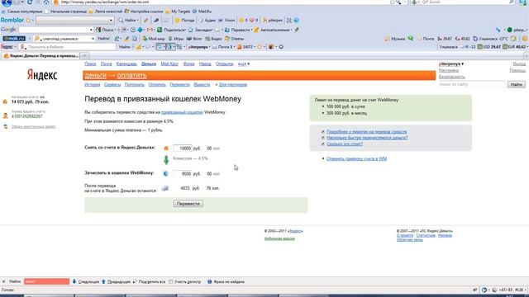Open Сколько это стоит link
Screen dimensions: 529x297
[345, 144]
